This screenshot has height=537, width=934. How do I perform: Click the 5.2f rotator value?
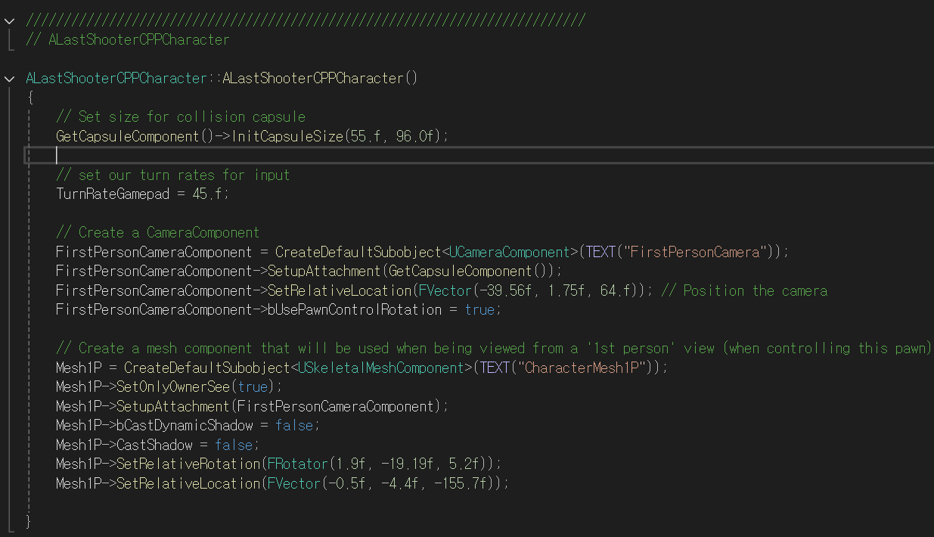pyautogui.click(x=464, y=464)
